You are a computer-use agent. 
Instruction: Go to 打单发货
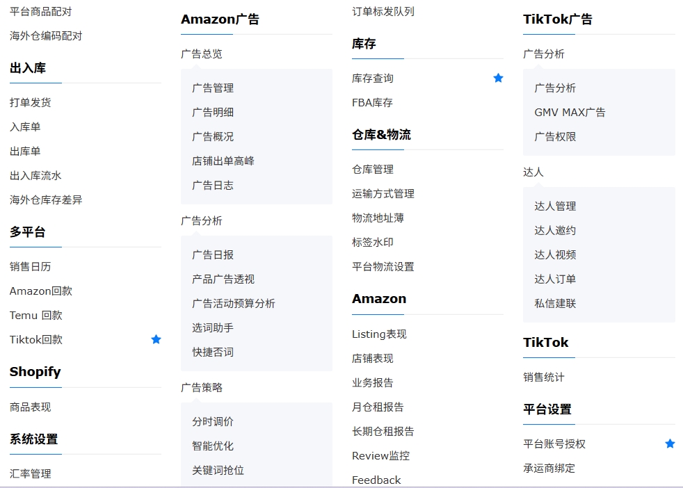(x=31, y=103)
